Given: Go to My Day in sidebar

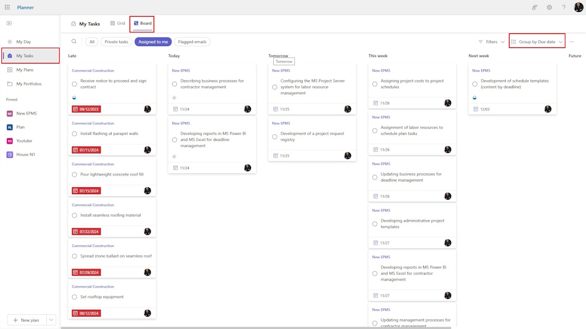Looking at the screenshot, I should pyautogui.click(x=30, y=42).
